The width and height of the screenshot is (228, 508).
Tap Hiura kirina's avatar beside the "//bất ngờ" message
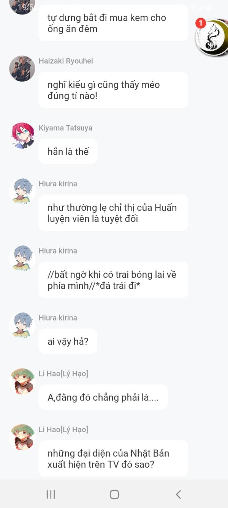click(22, 258)
